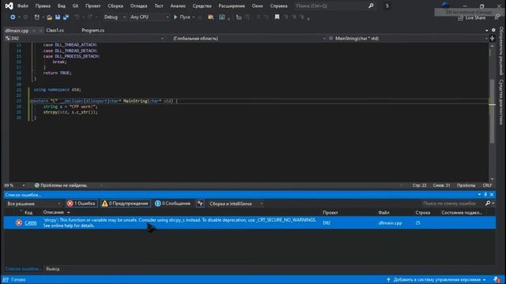Switch to the Program.cs tab

(x=93, y=30)
